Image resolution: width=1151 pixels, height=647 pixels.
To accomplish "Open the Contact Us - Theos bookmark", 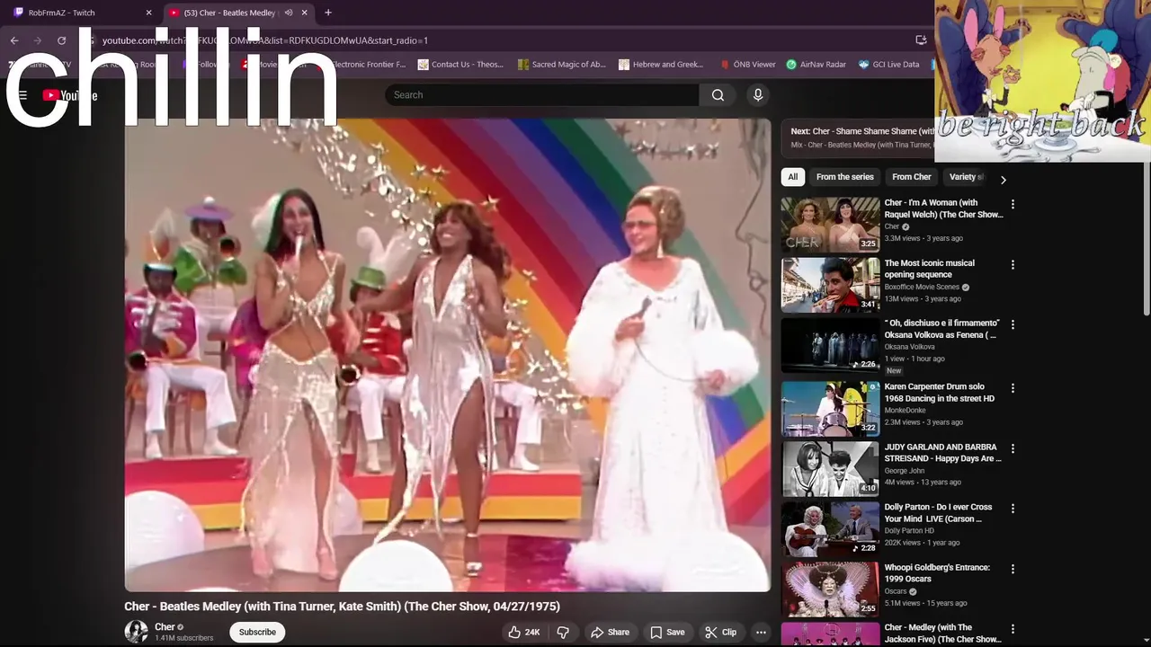I will (x=460, y=65).
